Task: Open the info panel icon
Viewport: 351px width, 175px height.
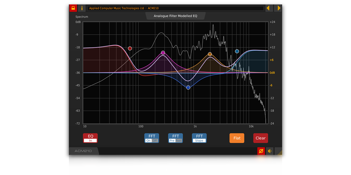Action: point(82,8)
